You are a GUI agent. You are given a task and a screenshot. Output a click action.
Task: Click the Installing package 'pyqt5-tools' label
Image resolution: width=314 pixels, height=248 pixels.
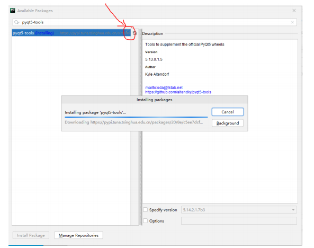coord(95,112)
